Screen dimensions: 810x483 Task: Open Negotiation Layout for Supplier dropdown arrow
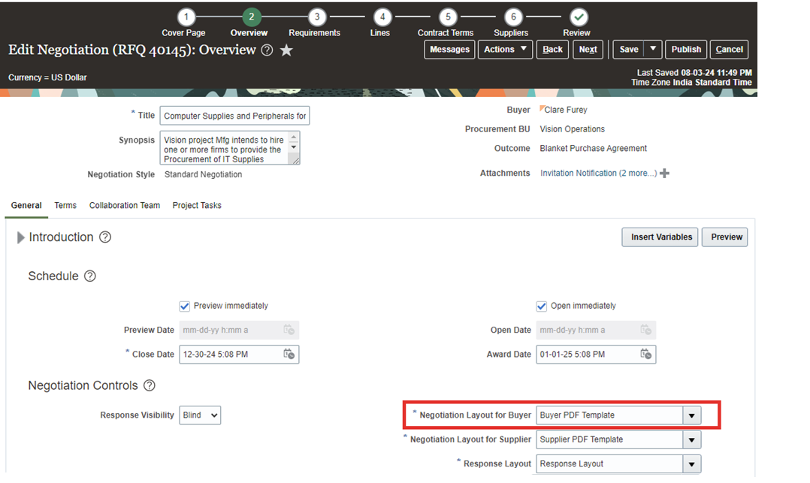click(692, 439)
